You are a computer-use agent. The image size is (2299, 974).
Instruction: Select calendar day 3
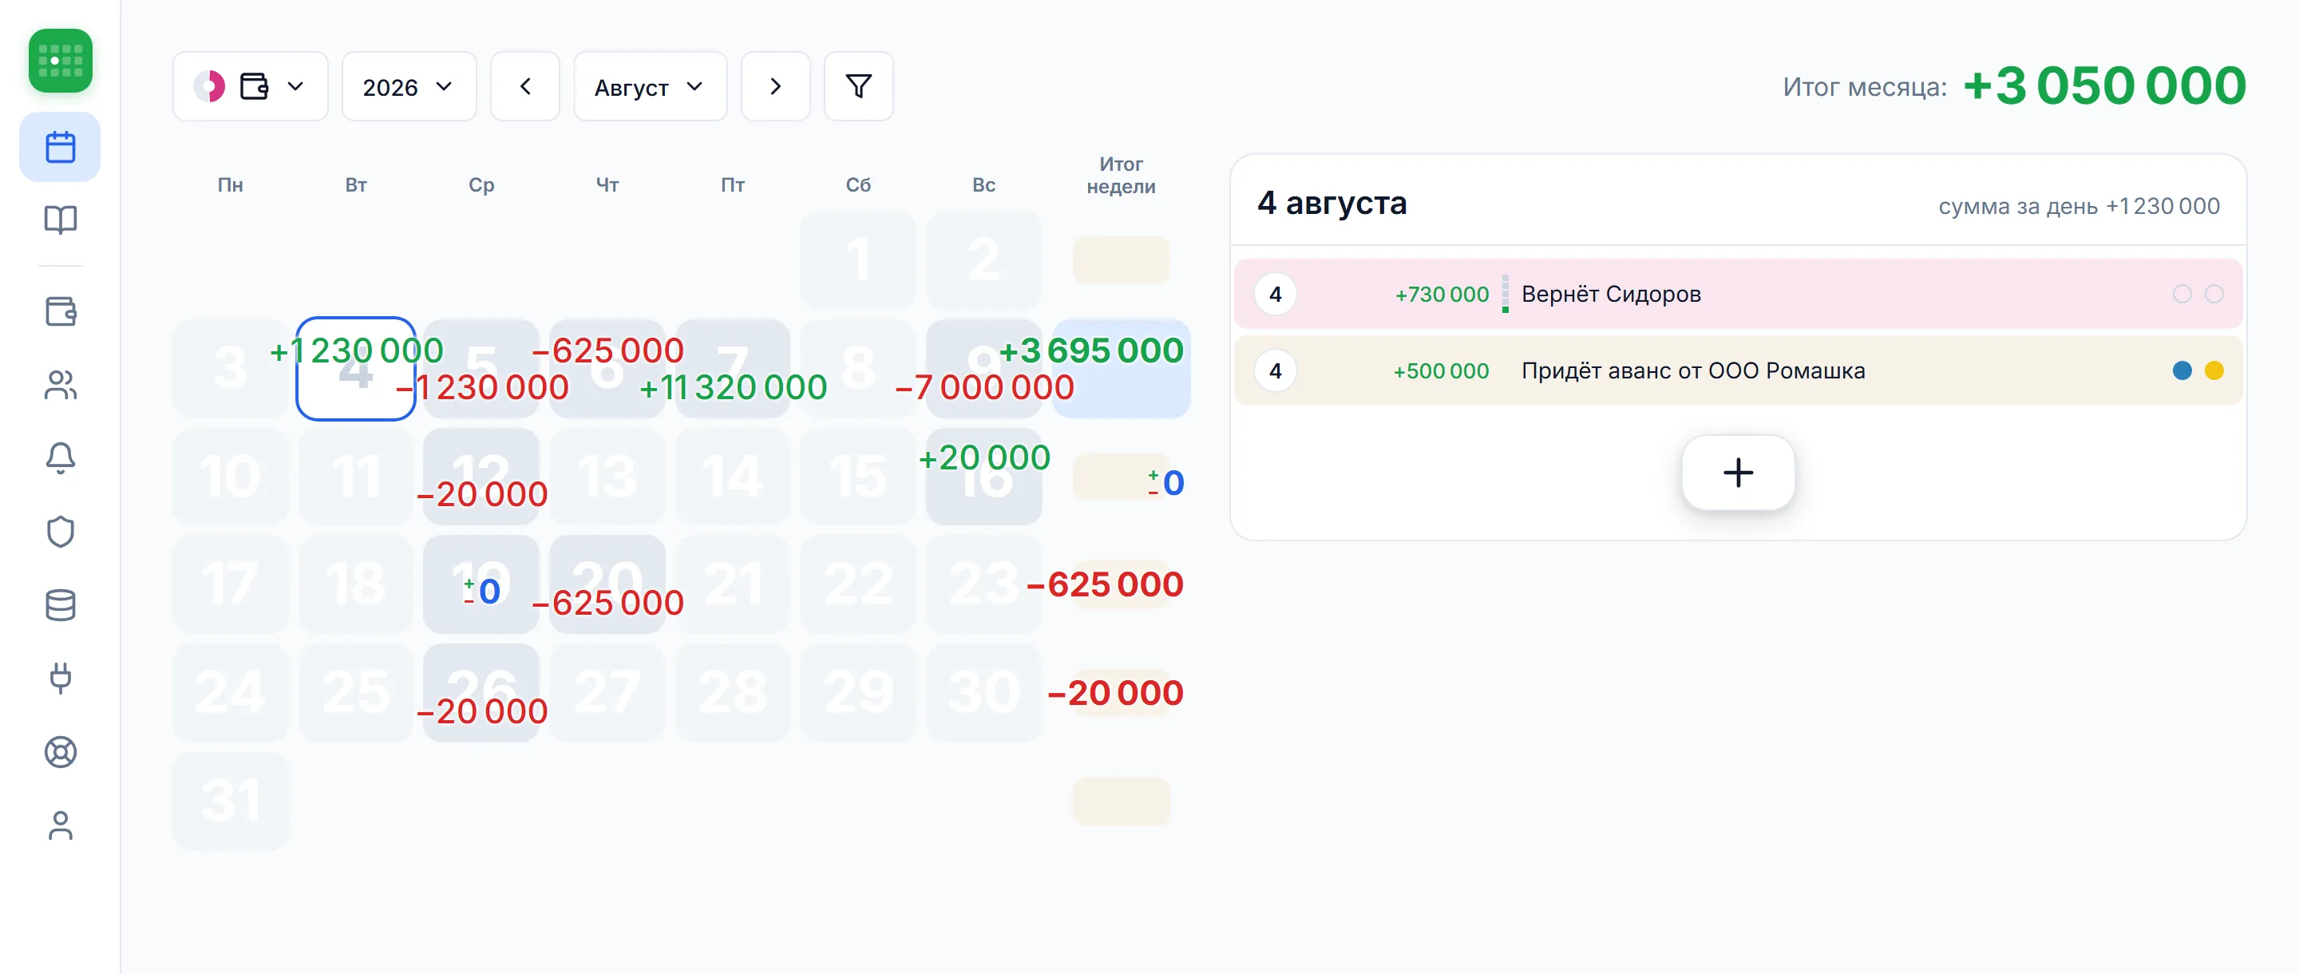tap(230, 368)
